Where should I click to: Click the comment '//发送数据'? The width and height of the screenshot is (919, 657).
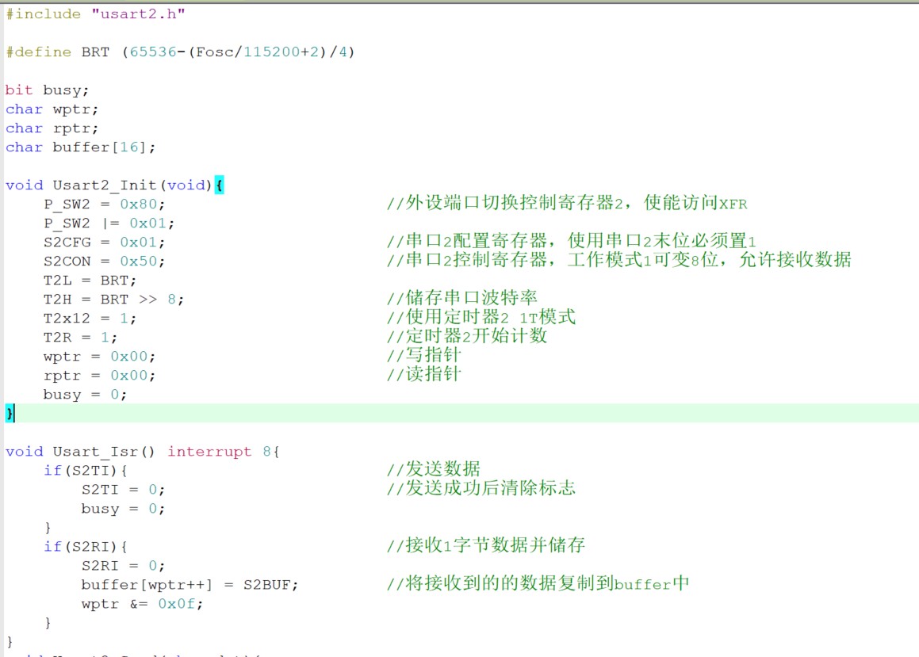(x=433, y=468)
